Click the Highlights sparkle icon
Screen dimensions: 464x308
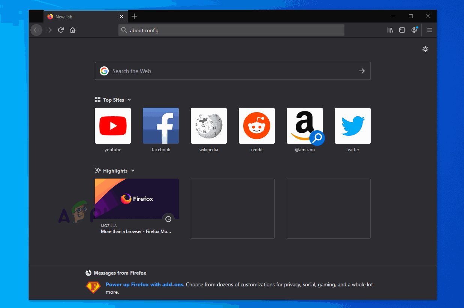(x=98, y=171)
